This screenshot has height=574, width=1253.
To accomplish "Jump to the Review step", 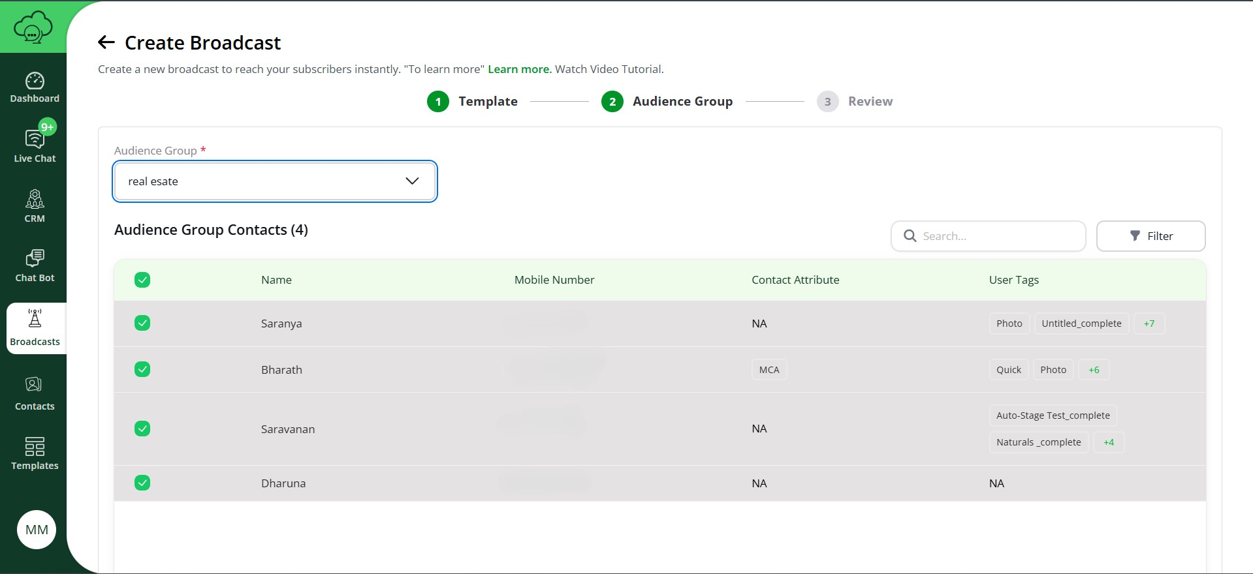I will (855, 102).
